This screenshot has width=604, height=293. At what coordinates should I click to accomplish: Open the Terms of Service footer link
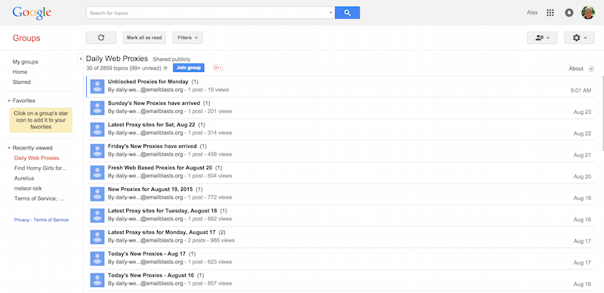(x=51, y=220)
